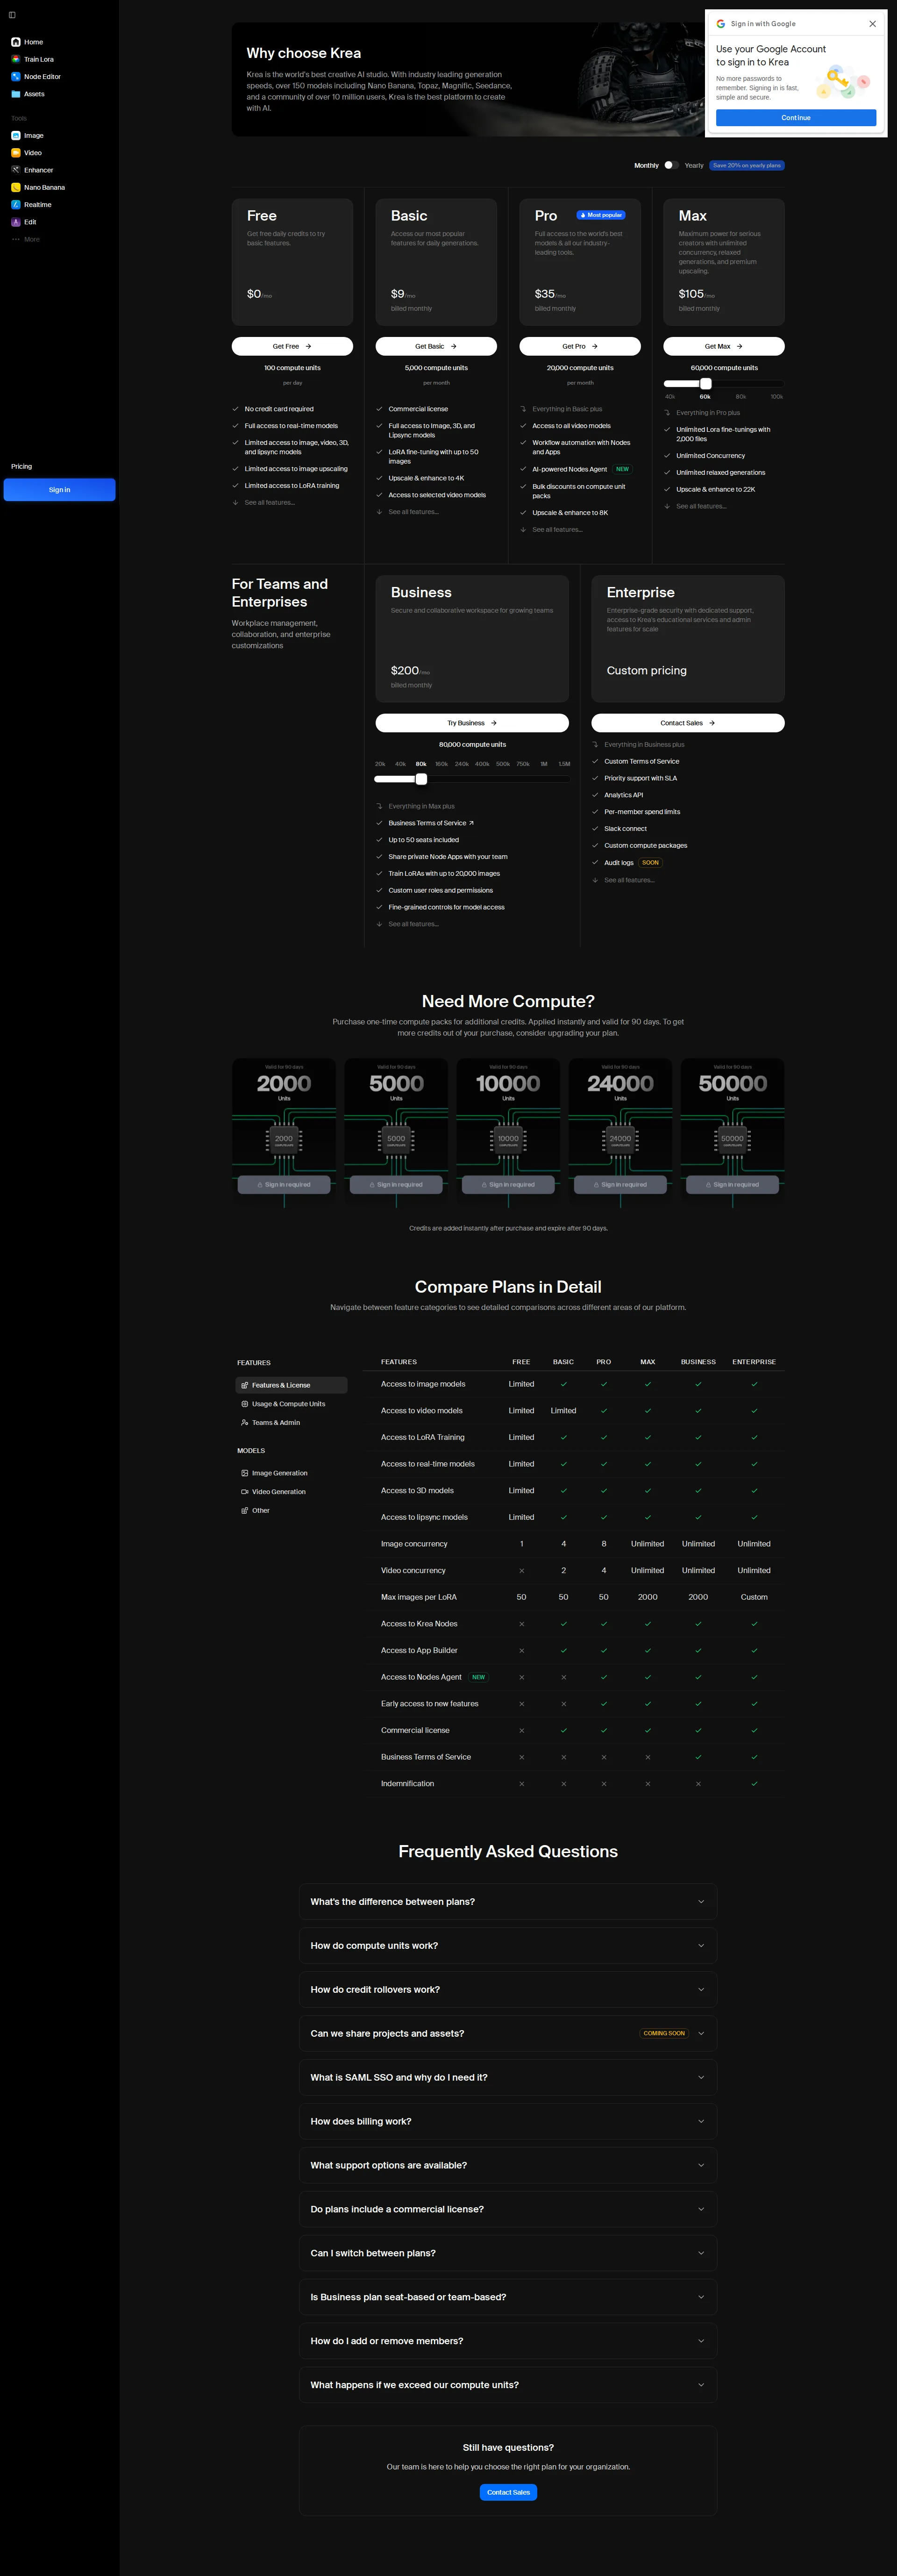Open the Node Editor
Image resolution: width=897 pixels, height=2576 pixels.
click(42, 76)
